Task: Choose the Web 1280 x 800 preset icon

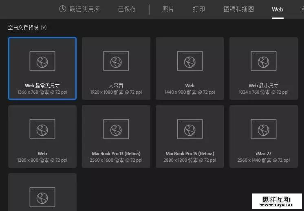Action: [x=42, y=129]
